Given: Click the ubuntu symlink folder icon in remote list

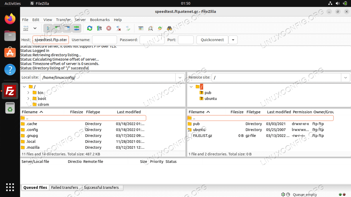Looking at the screenshot, I should 190,130.
